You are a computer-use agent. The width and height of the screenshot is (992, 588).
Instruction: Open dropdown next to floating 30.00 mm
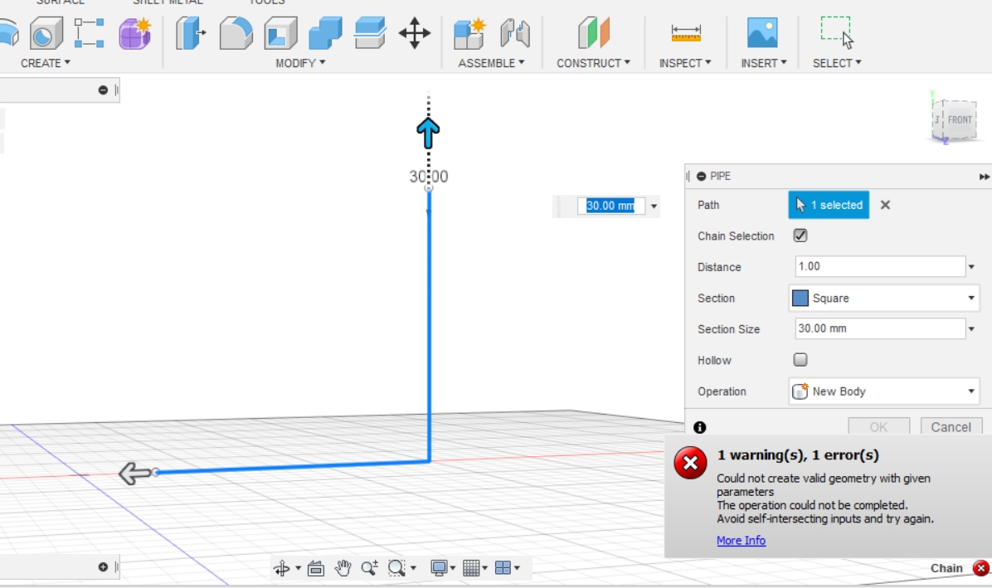(654, 207)
